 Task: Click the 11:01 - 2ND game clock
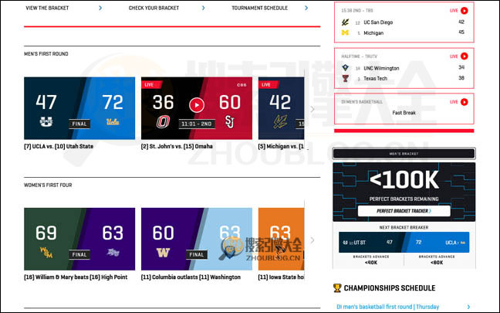pyautogui.click(x=197, y=124)
